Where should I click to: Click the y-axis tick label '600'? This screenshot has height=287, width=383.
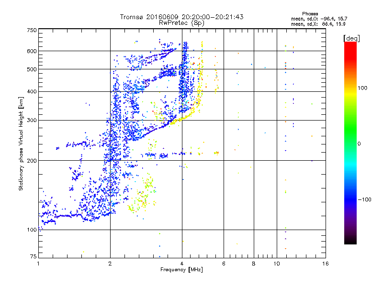[x=32, y=51]
